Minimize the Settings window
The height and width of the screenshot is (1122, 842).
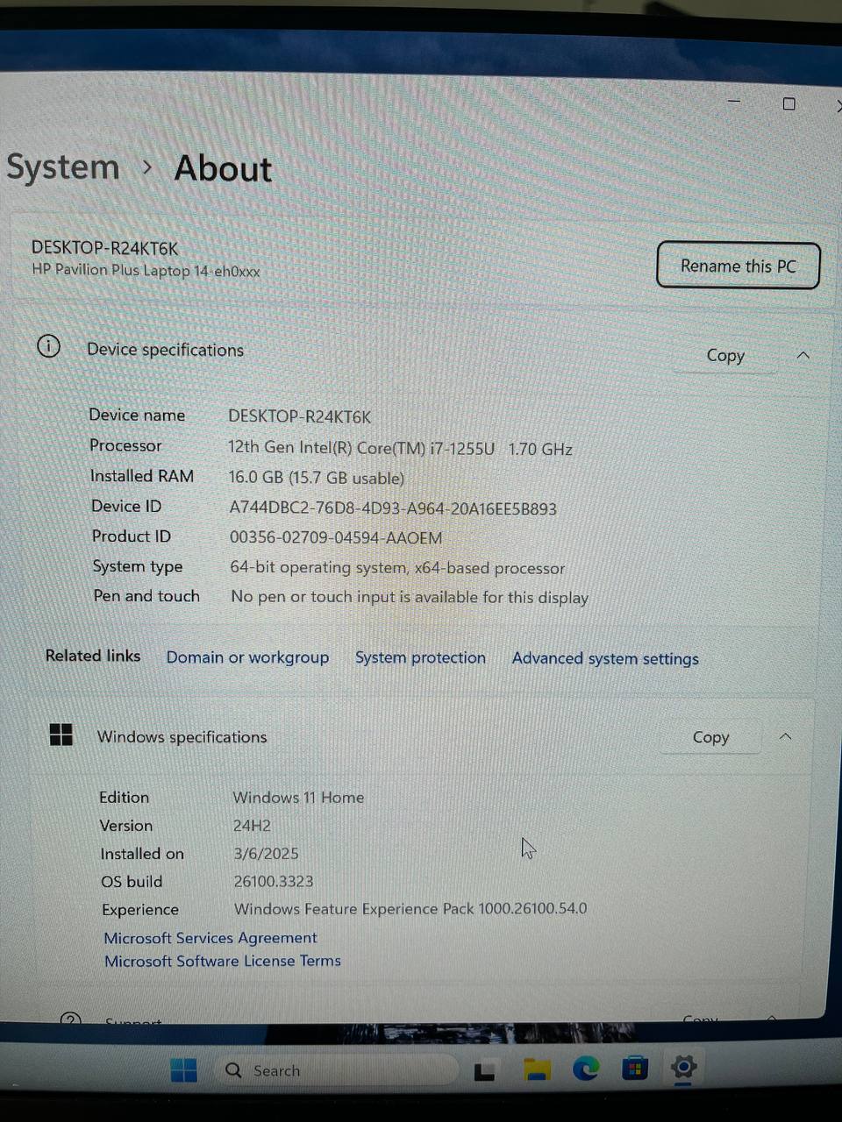pyautogui.click(x=734, y=101)
